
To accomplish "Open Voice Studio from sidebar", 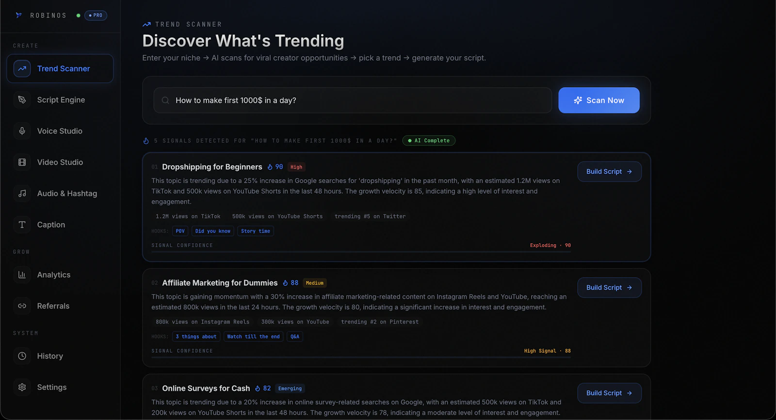I will tap(60, 131).
